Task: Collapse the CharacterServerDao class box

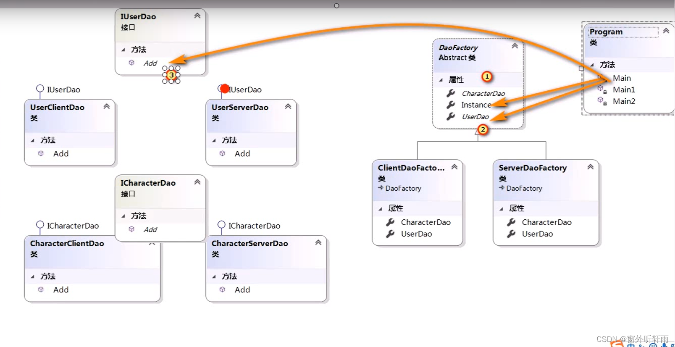Action: pyautogui.click(x=318, y=242)
